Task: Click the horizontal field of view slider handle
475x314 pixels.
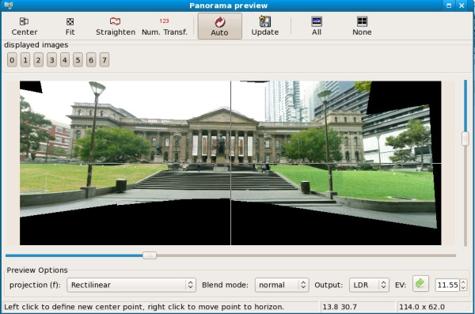Action: coord(150,255)
